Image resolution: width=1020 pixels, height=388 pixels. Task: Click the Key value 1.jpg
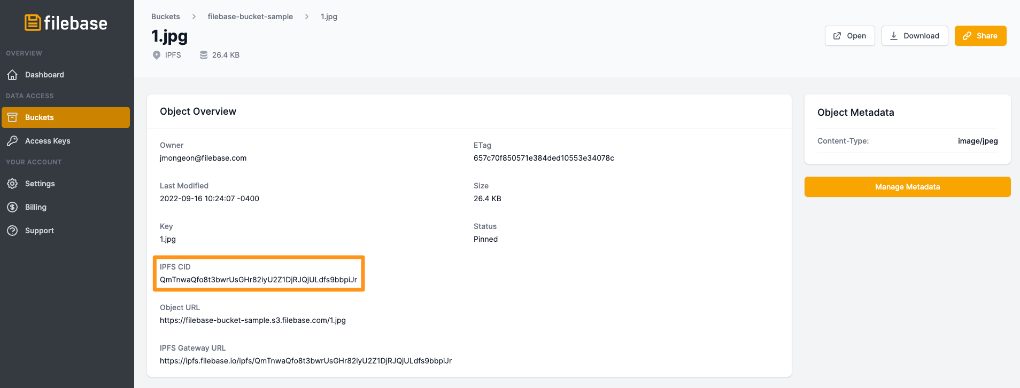click(x=168, y=239)
